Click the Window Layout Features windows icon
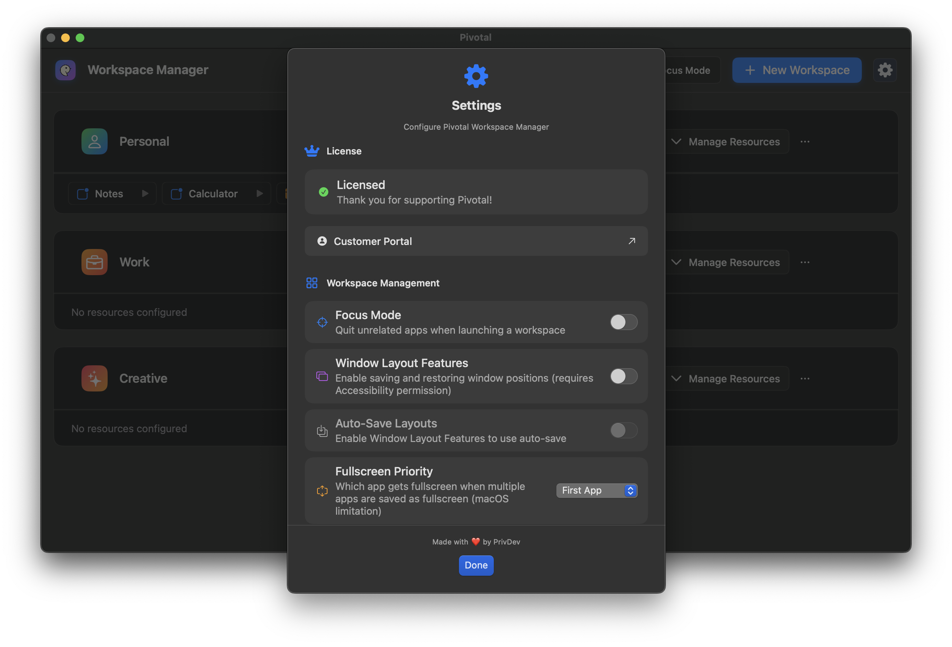The width and height of the screenshot is (952, 647). (x=323, y=376)
